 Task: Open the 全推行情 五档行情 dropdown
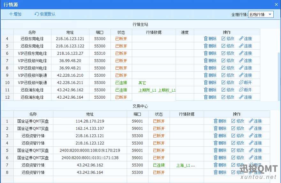(261, 14)
